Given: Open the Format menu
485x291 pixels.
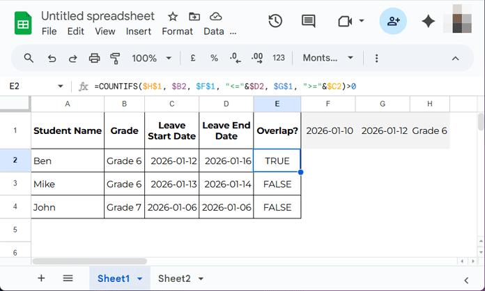Looking at the screenshot, I should [x=177, y=31].
